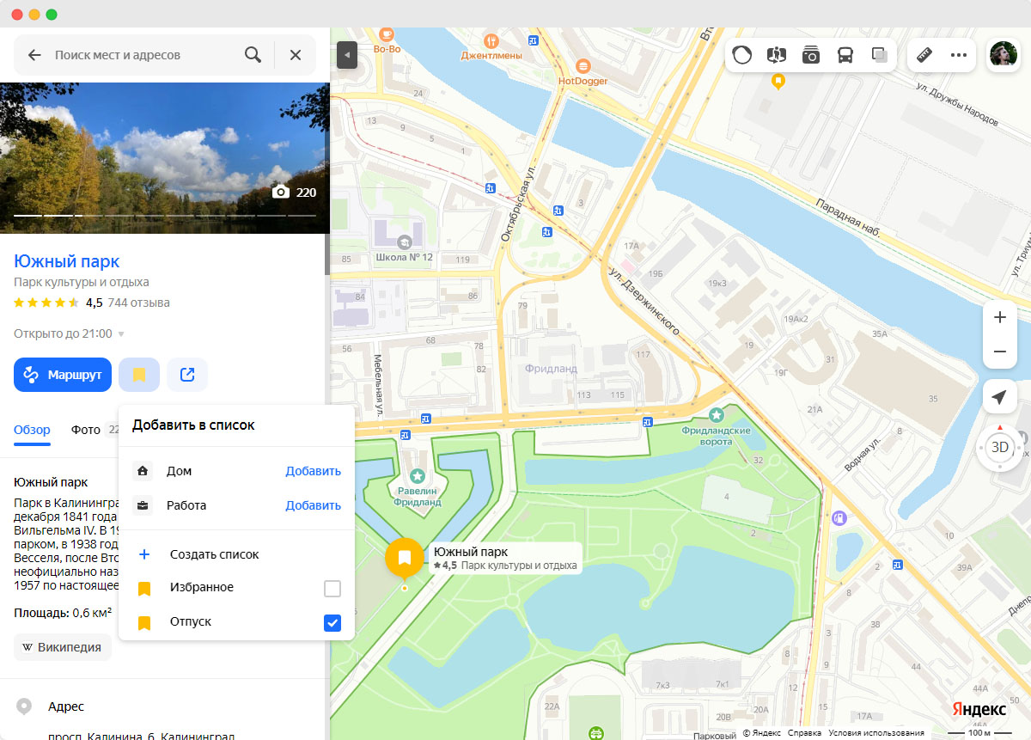Click Добавить next to Дом
This screenshot has height=740, width=1031.
click(313, 471)
